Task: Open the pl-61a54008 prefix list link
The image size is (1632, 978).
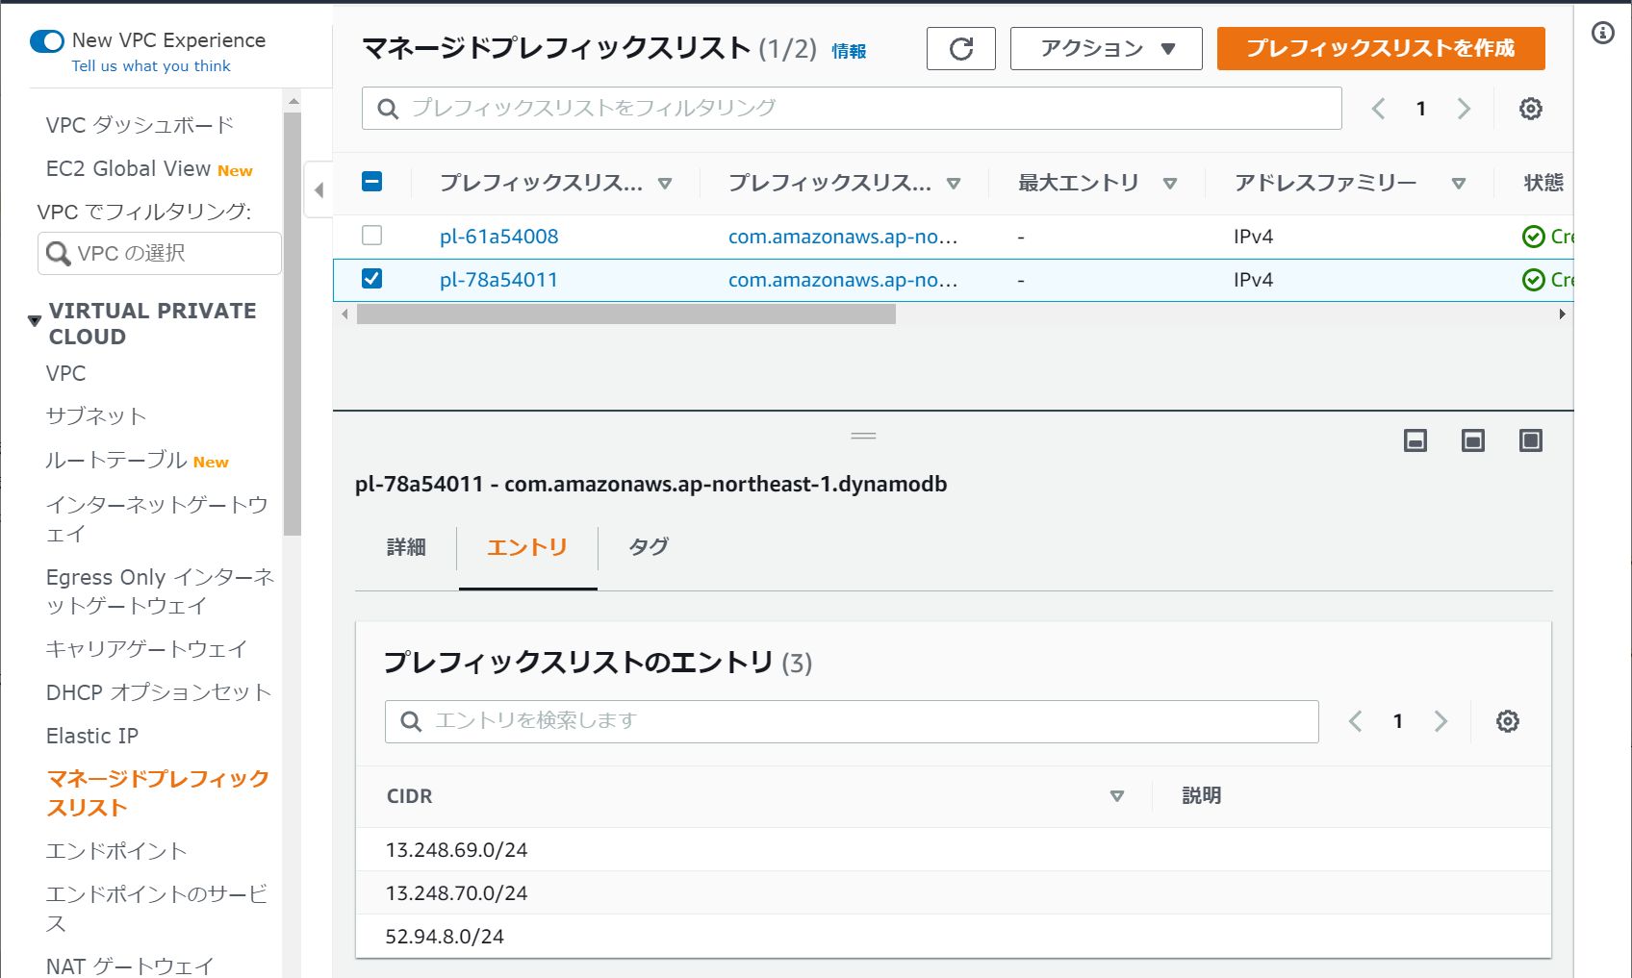Action: [x=498, y=237]
